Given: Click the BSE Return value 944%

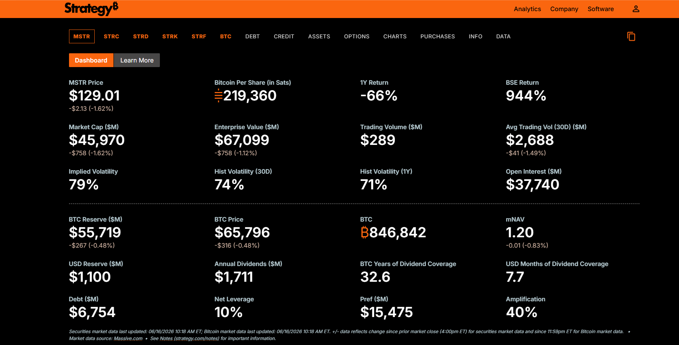Looking at the screenshot, I should [526, 95].
